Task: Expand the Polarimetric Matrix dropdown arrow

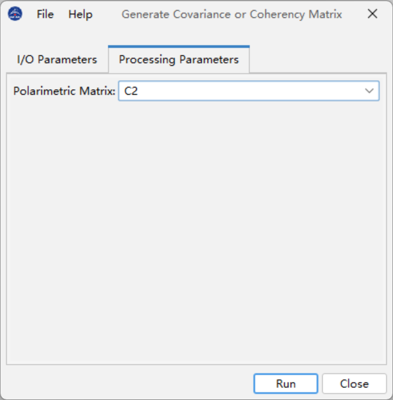Action: click(x=369, y=91)
